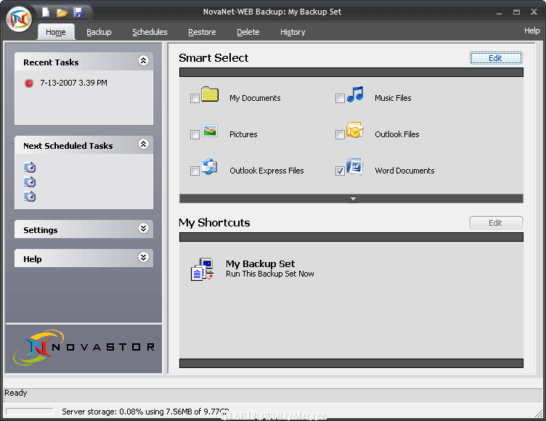
Task: Expand the Help sidebar panel
Action: (x=144, y=258)
